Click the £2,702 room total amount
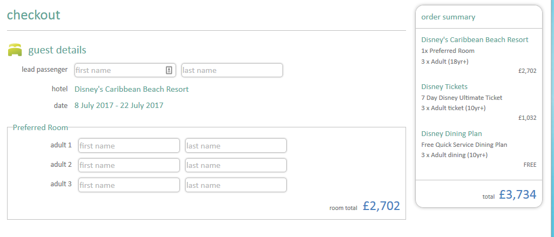Viewport: 554px width, 237px height. tap(381, 206)
